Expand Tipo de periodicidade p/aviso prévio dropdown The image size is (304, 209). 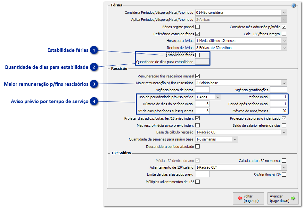point(208,97)
